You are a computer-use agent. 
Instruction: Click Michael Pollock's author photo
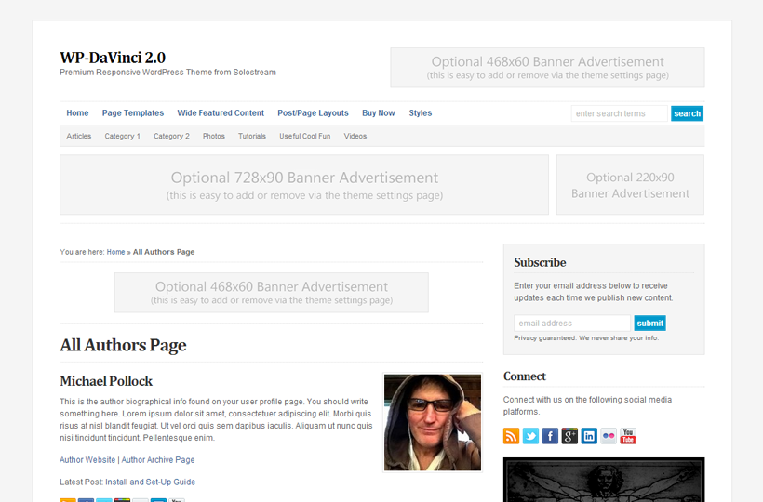tap(433, 422)
